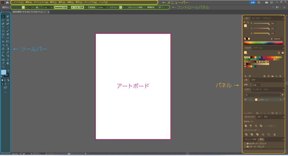Enable 塗りにオーバープリント checkbox
This screenshot has width=288, height=156.
(x=245, y=143)
